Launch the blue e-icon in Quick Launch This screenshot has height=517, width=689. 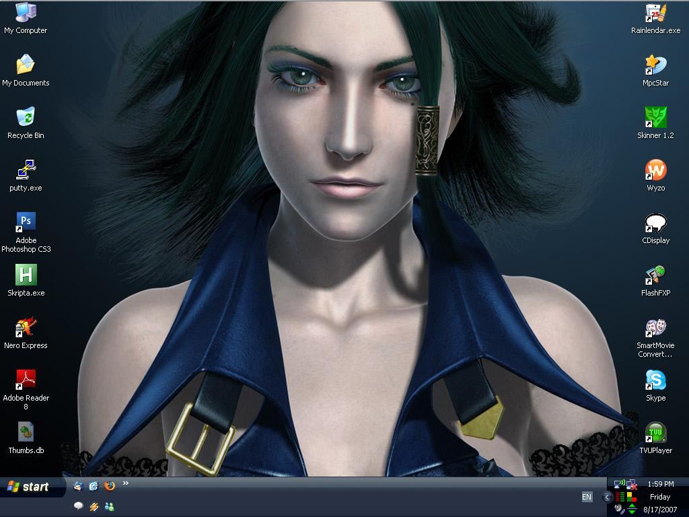click(94, 486)
